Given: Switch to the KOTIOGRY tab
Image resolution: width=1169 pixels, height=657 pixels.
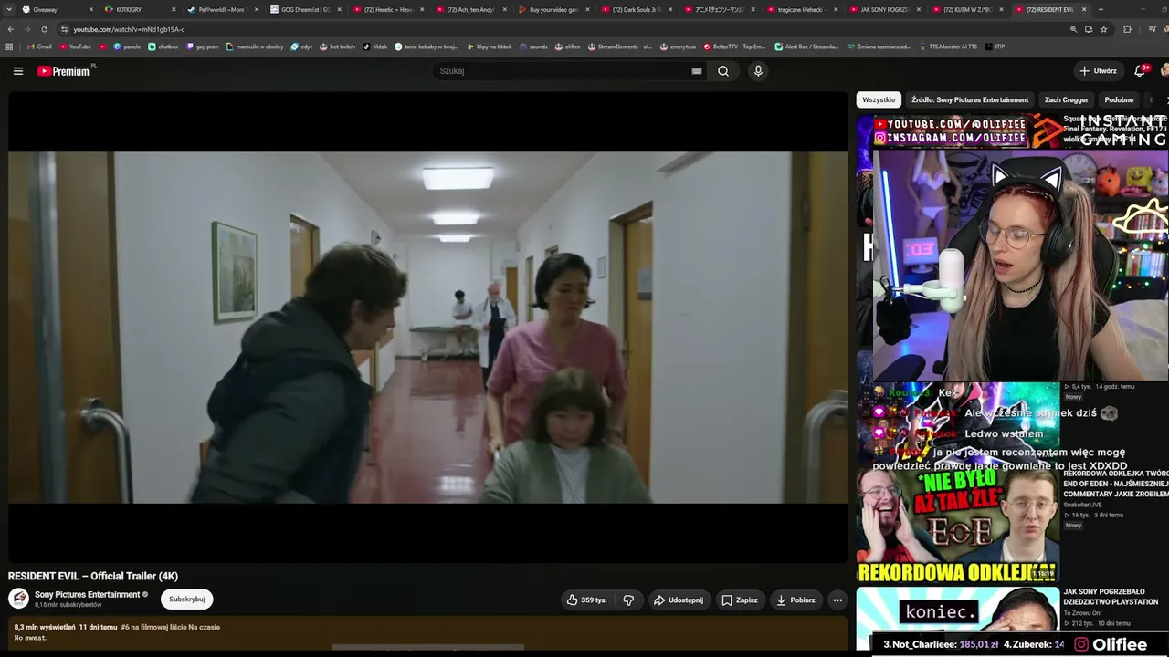Looking at the screenshot, I should (140, 9).
